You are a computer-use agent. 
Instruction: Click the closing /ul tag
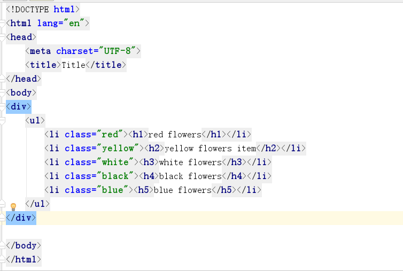(x=37, y=204)
